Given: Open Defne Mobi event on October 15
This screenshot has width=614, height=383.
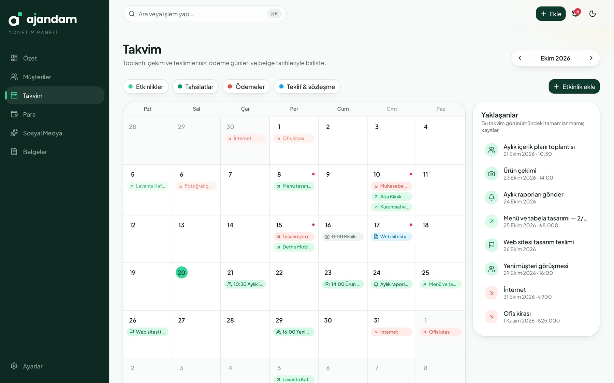Looking at the screenshot, I should (294, 247).
